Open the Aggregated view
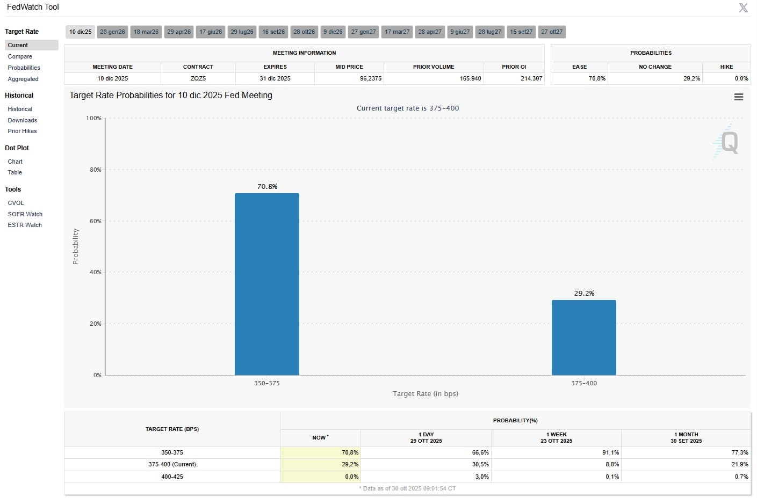The height and width of the screenshot is (498, 757). [23, 79]
